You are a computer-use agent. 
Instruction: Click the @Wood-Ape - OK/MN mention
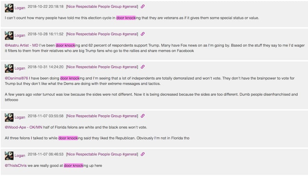pyautogui.click(x=23, y=127)
